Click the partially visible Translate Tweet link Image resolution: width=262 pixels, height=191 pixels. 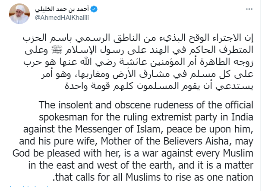click(x=28, y=186)
